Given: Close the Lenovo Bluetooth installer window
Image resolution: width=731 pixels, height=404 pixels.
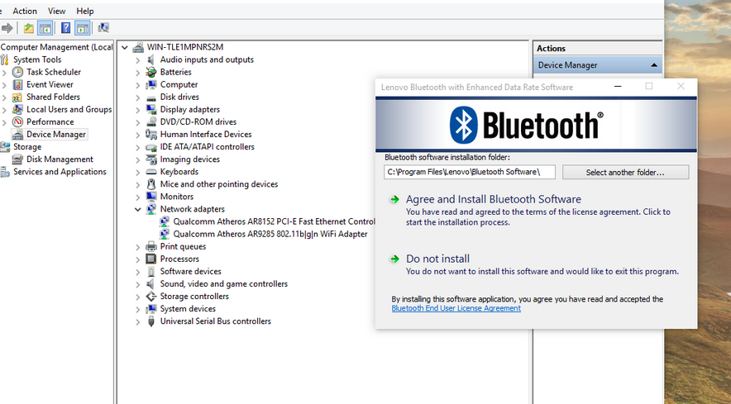Looking at the screenshot, I should pos(681,87).
